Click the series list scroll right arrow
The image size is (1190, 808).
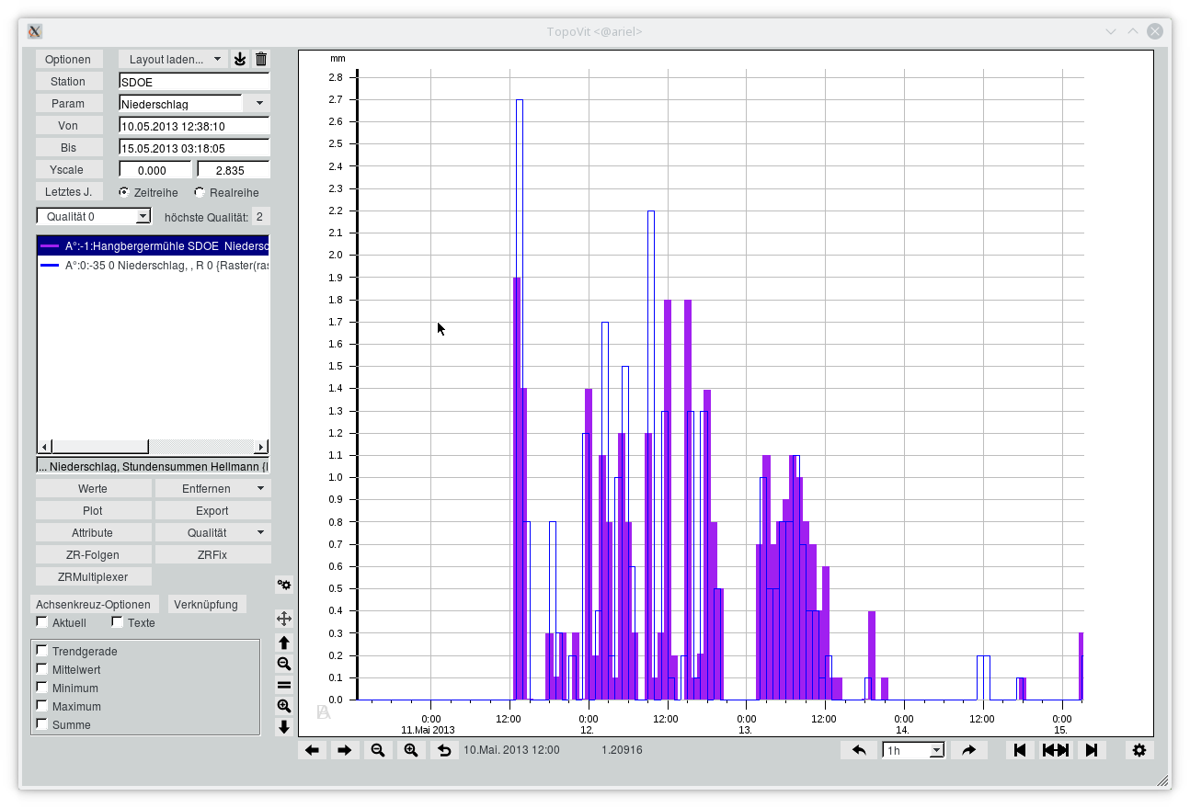tap(261, 447)
